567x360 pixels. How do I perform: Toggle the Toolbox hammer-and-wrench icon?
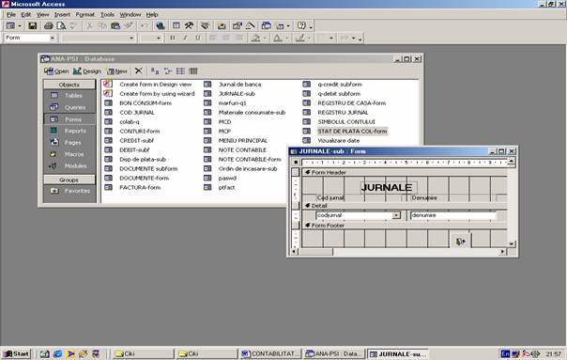click(x=189, y=25)
